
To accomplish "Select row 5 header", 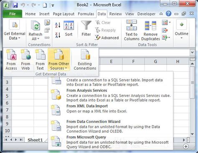I will pyautogui.click(x=7, y=96).
